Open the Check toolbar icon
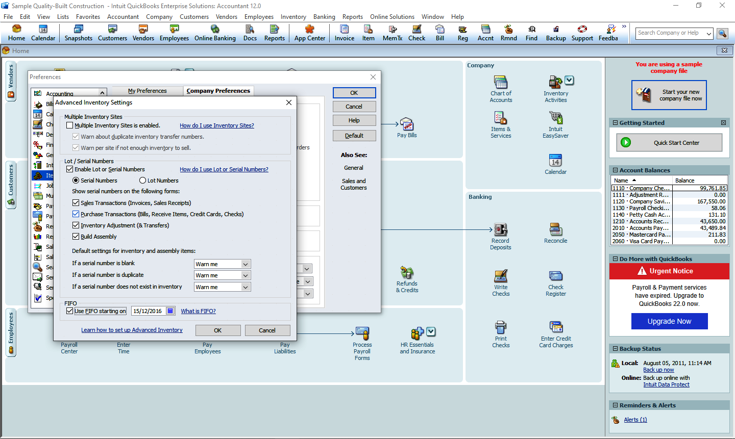The width and height of the screenshot is (735, 439). coord(416,33)
